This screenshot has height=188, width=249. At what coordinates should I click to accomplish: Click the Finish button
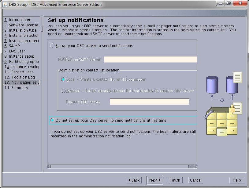click(x=175, y=180)
